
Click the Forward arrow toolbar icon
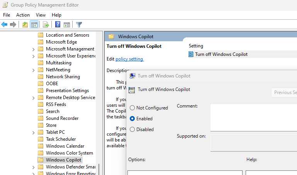coord(13,25)
